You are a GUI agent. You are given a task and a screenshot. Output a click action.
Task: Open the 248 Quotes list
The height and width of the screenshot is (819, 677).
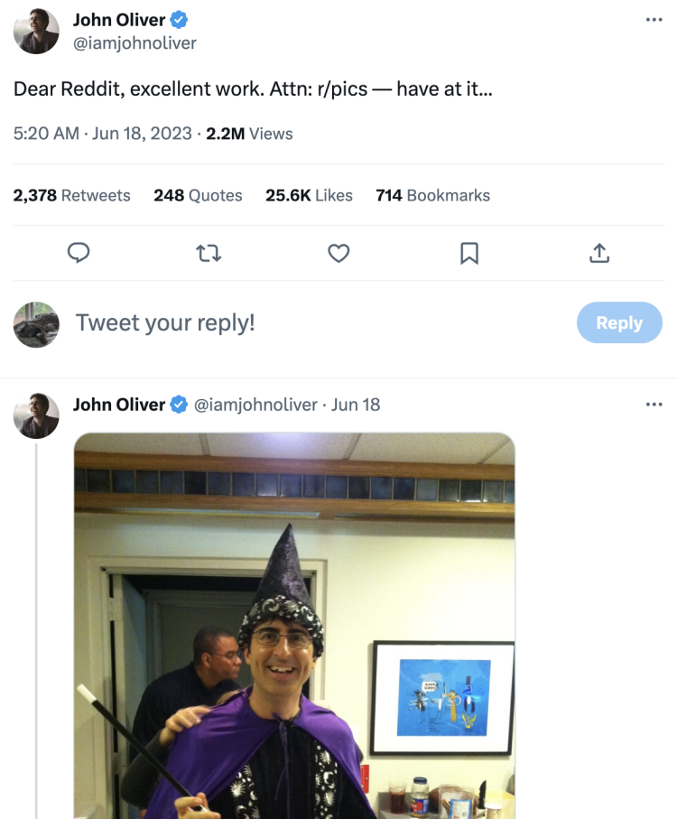[198, 195]
